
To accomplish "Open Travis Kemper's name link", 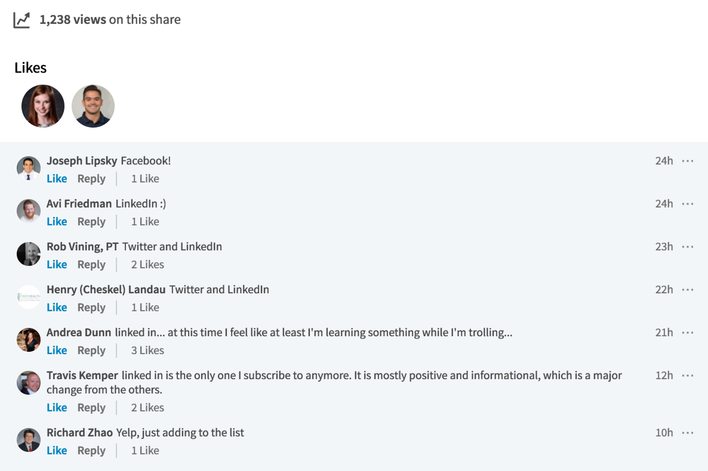I will tap(82, 376).
